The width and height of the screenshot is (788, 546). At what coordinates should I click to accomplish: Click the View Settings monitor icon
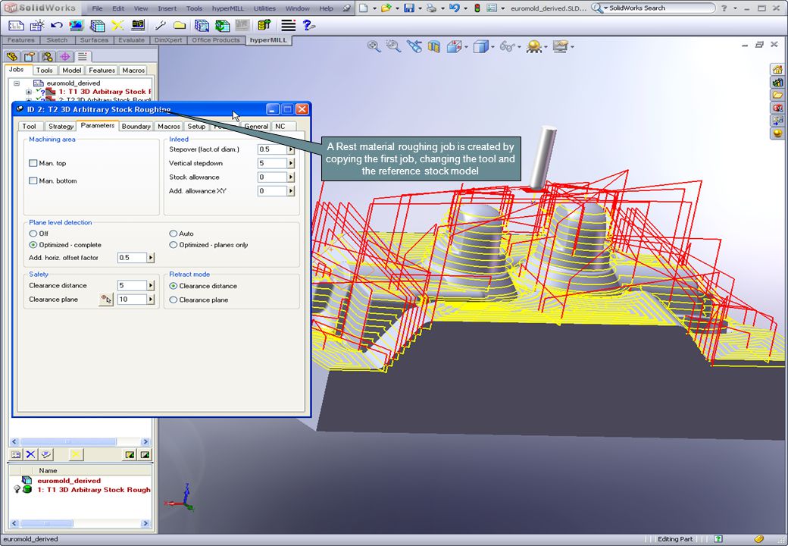pos(559,47)
